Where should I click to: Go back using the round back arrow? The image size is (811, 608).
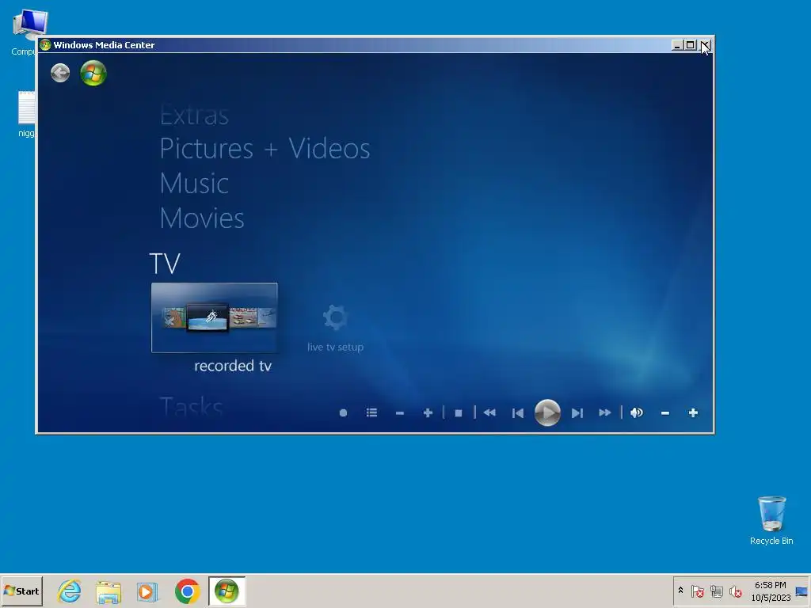pos(60,73)
